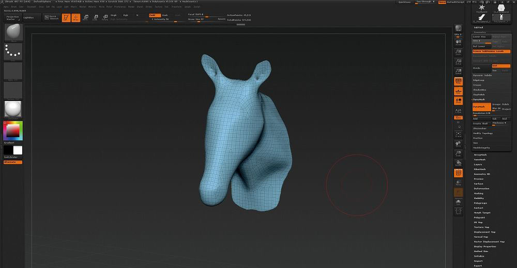The image size is (517, 268).
Task: Pick a color in the color picker
Action: (13, 131)
